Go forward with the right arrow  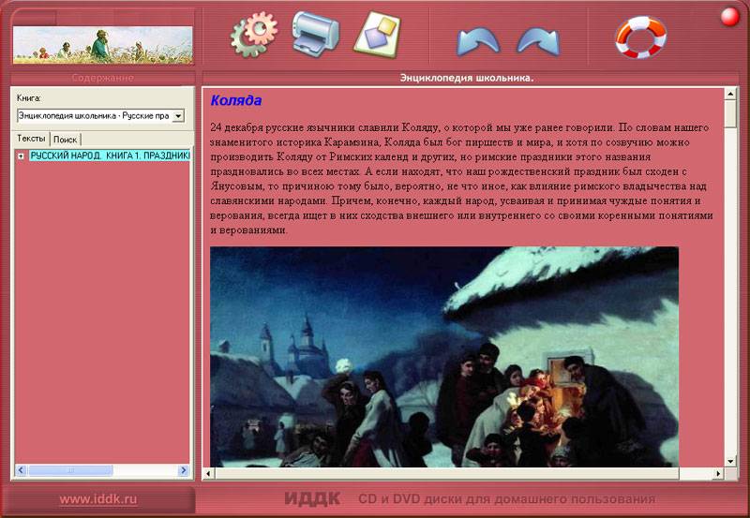[x=537, y=41]
